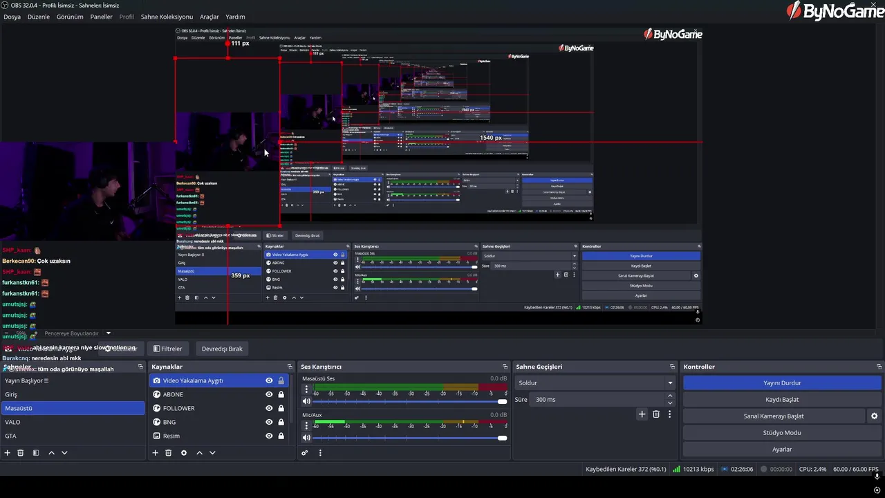Image resolution: width=885 pixels, height=498 pixels.
Task: Add a new scene in Sahneler dock
Action: pos(8,453)
